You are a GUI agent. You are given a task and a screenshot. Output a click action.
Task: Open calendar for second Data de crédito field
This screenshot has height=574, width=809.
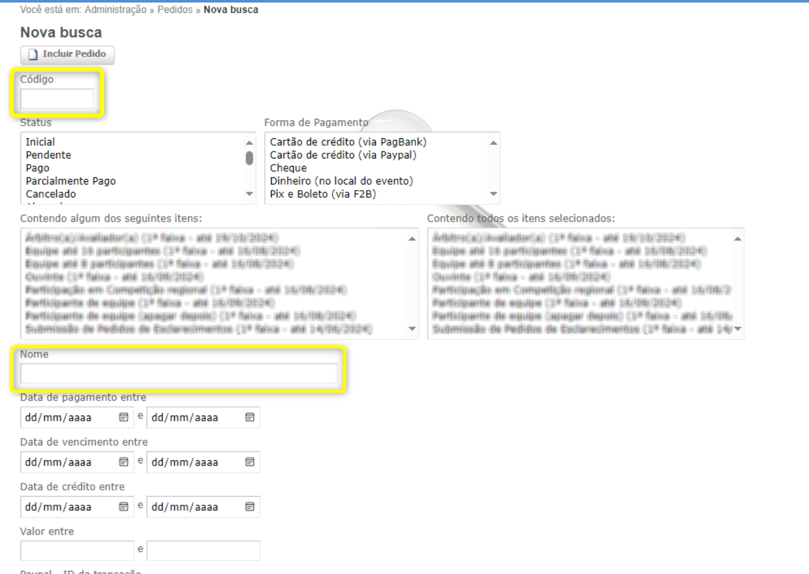(x=250, y=506)
